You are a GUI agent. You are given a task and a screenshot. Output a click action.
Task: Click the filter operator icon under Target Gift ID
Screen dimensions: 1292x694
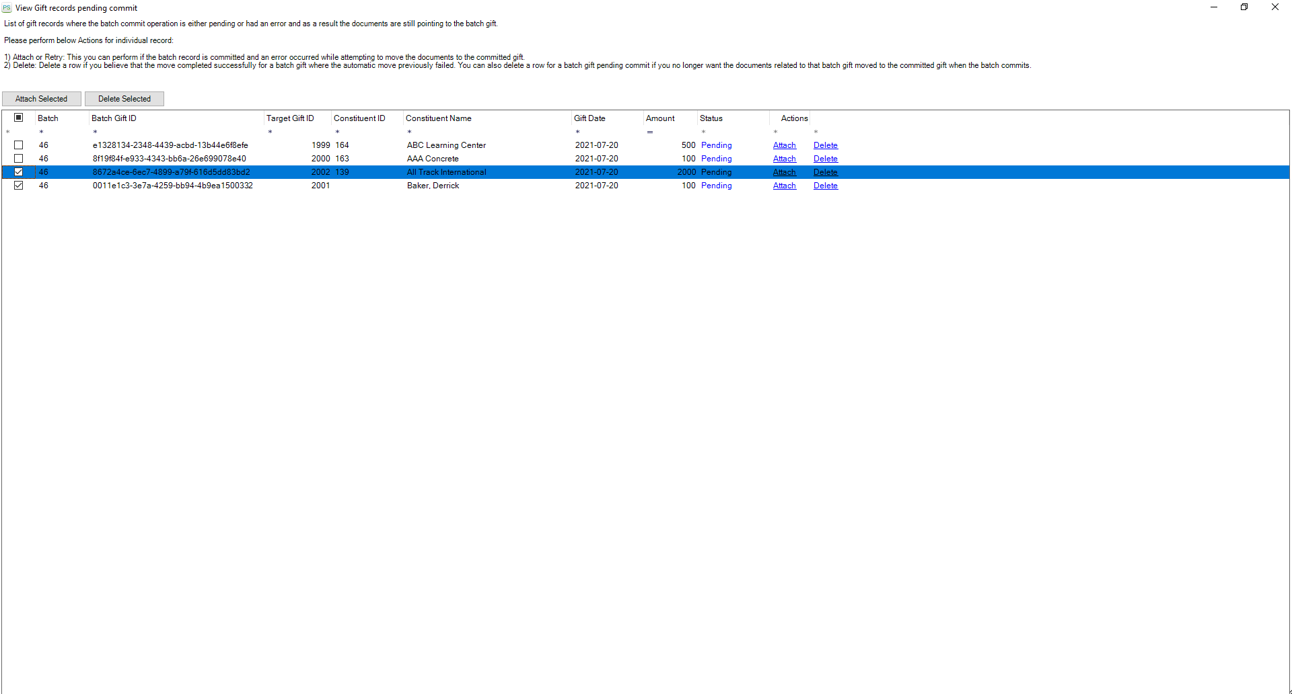pyautogui.click(x=270, y=132)
